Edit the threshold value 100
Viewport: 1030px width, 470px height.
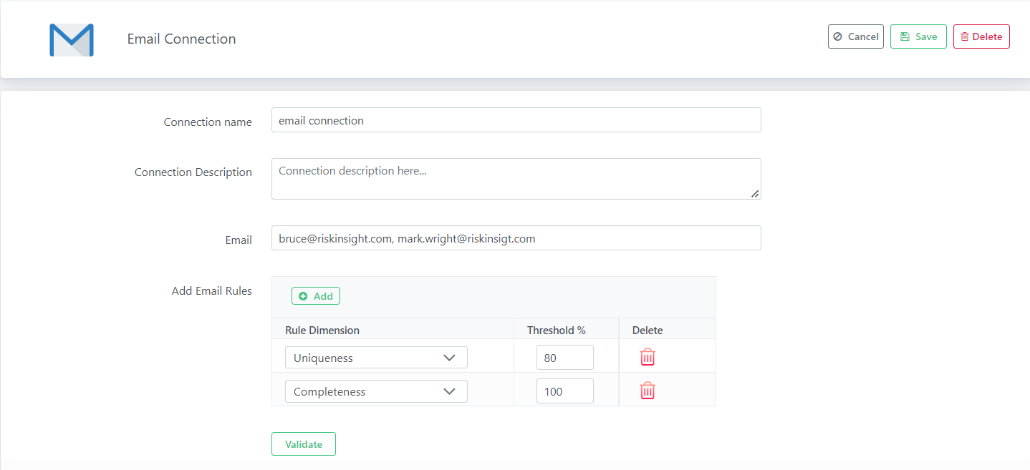click(x=564, y=391)
